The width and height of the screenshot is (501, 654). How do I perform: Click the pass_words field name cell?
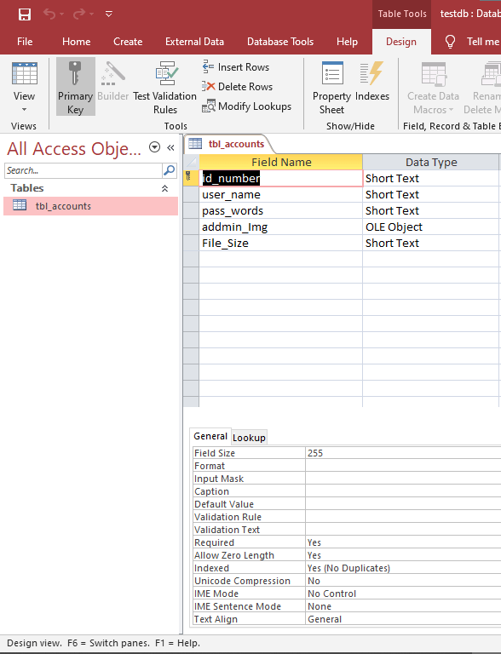(x=281, y=211)
